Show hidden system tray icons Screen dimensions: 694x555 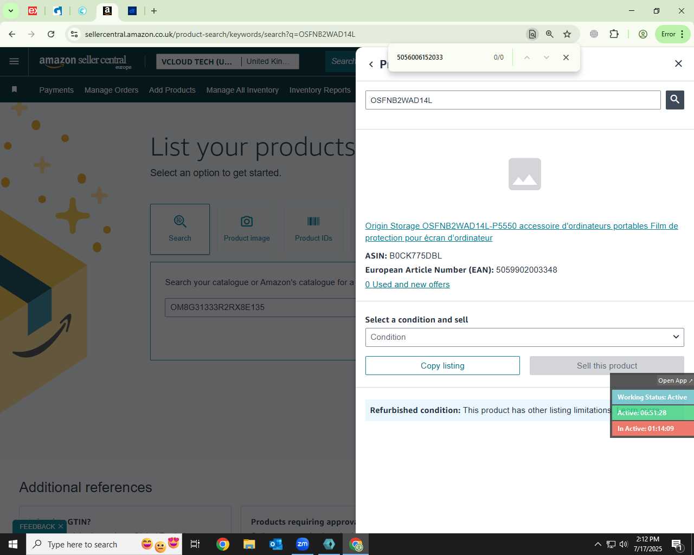click(597, 544)
